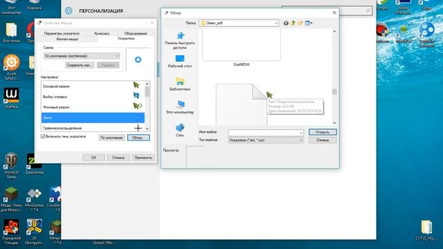Click scroll-down arrow in Обзор file list
The height and width of the screenshot is (249, 443).
334,123
